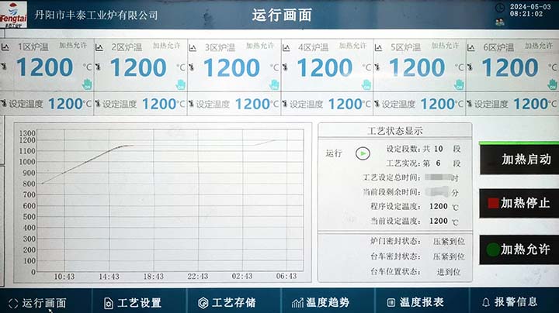
Task: Open the 温度报表 tab
Action: (x=414, y=302)
